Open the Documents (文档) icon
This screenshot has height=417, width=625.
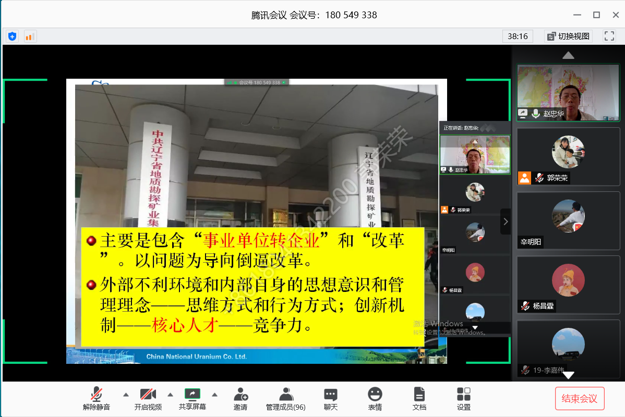point(419,399)
